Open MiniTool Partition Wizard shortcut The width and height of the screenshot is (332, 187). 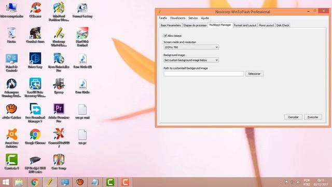(x=59, y=12)
